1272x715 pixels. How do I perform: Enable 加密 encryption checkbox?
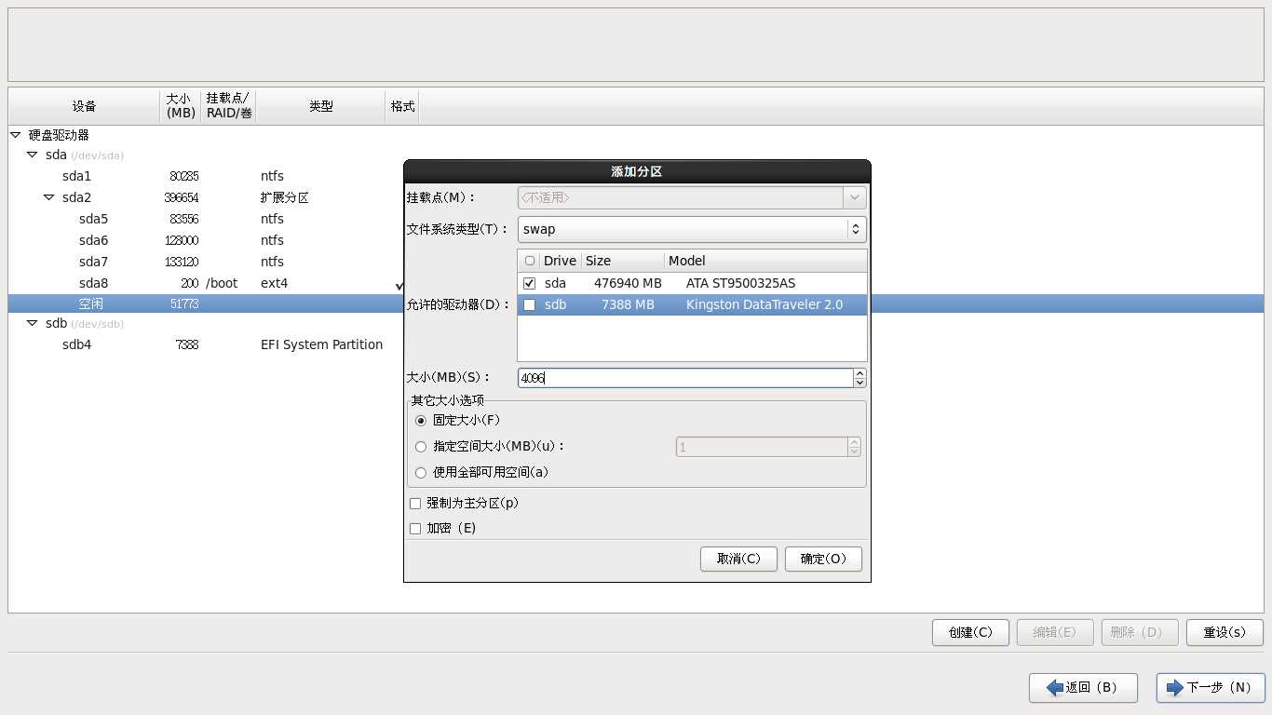(x=415, y=529)
